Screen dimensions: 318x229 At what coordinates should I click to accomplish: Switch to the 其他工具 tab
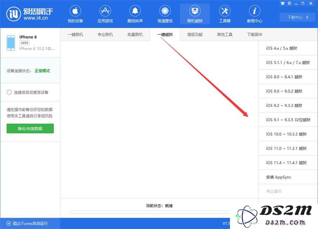[x=225, y=34]
